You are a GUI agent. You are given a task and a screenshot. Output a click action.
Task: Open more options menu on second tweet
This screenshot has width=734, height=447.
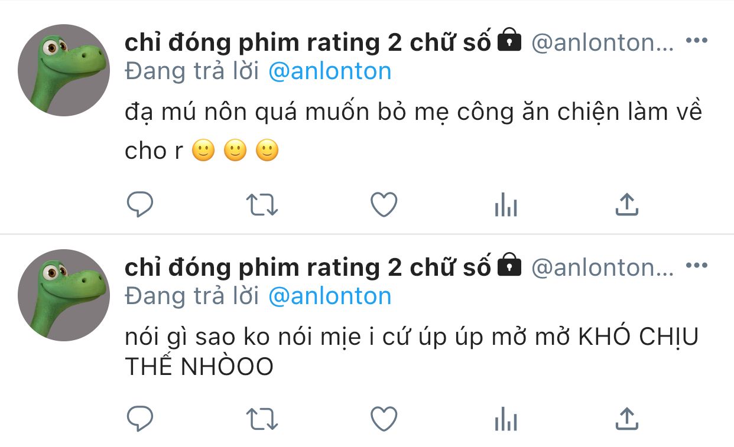tap(696, 266)
